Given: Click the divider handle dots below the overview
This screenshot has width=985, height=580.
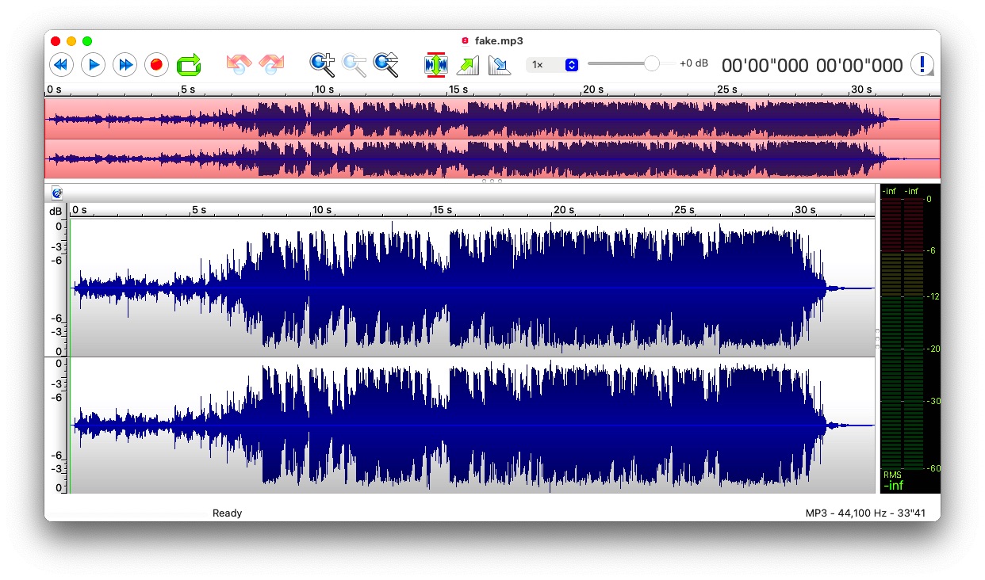Looking at the screenshot, I should [492, 181].
